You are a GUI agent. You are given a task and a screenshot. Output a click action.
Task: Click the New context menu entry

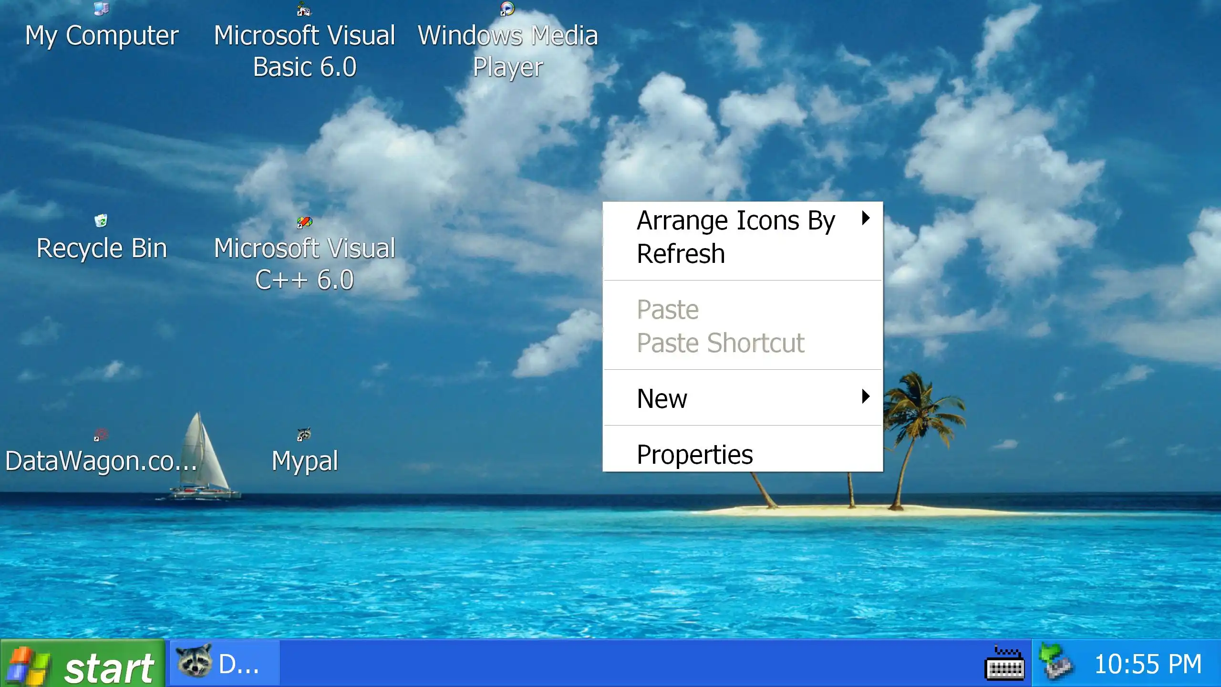coord(662,399)
